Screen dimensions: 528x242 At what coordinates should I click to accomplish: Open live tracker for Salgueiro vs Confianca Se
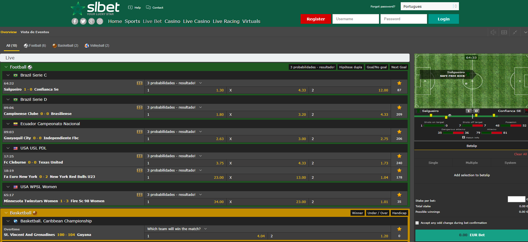(139, 83)
